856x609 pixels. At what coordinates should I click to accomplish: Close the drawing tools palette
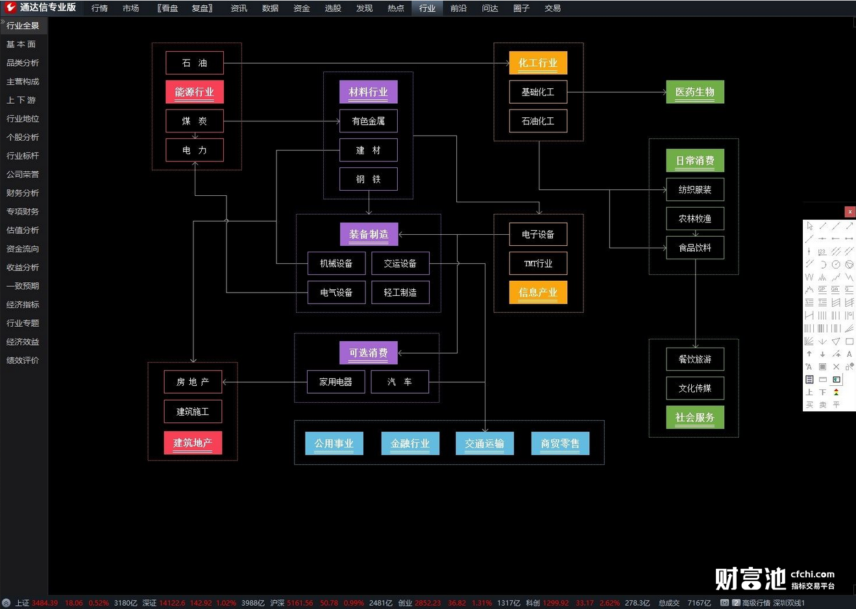[x=850, y=212]
